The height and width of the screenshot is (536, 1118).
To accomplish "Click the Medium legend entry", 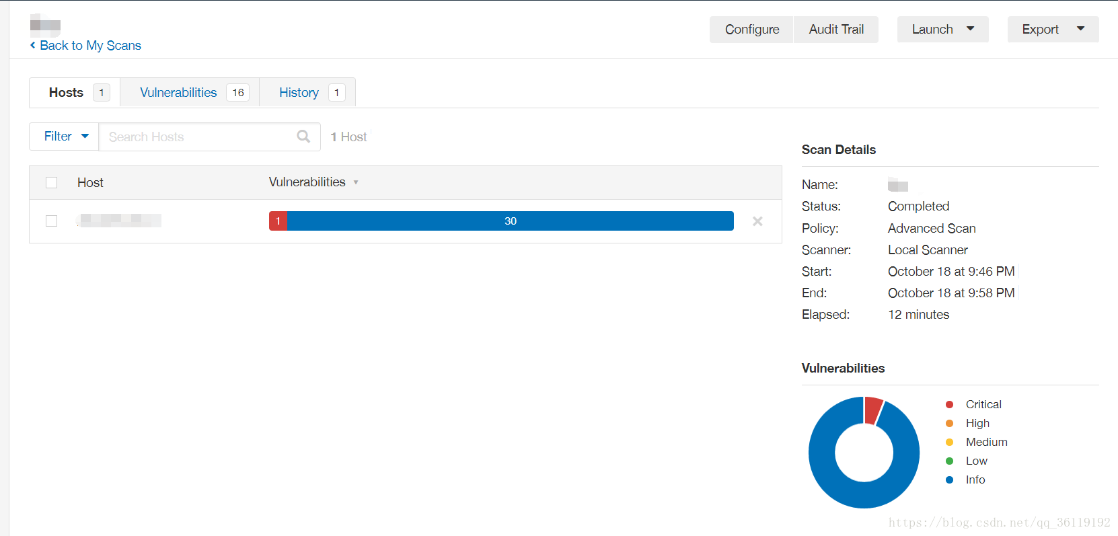I will pos(986,442).
